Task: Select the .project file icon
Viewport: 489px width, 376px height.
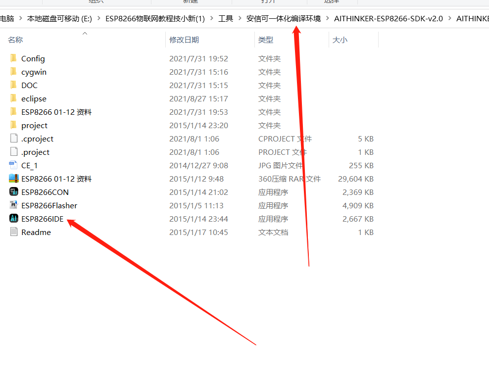Action: pos(14,152)
